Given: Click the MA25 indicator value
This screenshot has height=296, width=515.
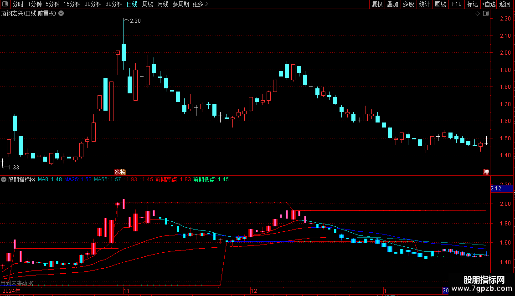Looking at the screenshot, I should tap(78, 179).
